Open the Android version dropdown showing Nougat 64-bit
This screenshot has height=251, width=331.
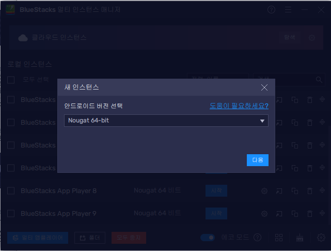pos(166,121)
